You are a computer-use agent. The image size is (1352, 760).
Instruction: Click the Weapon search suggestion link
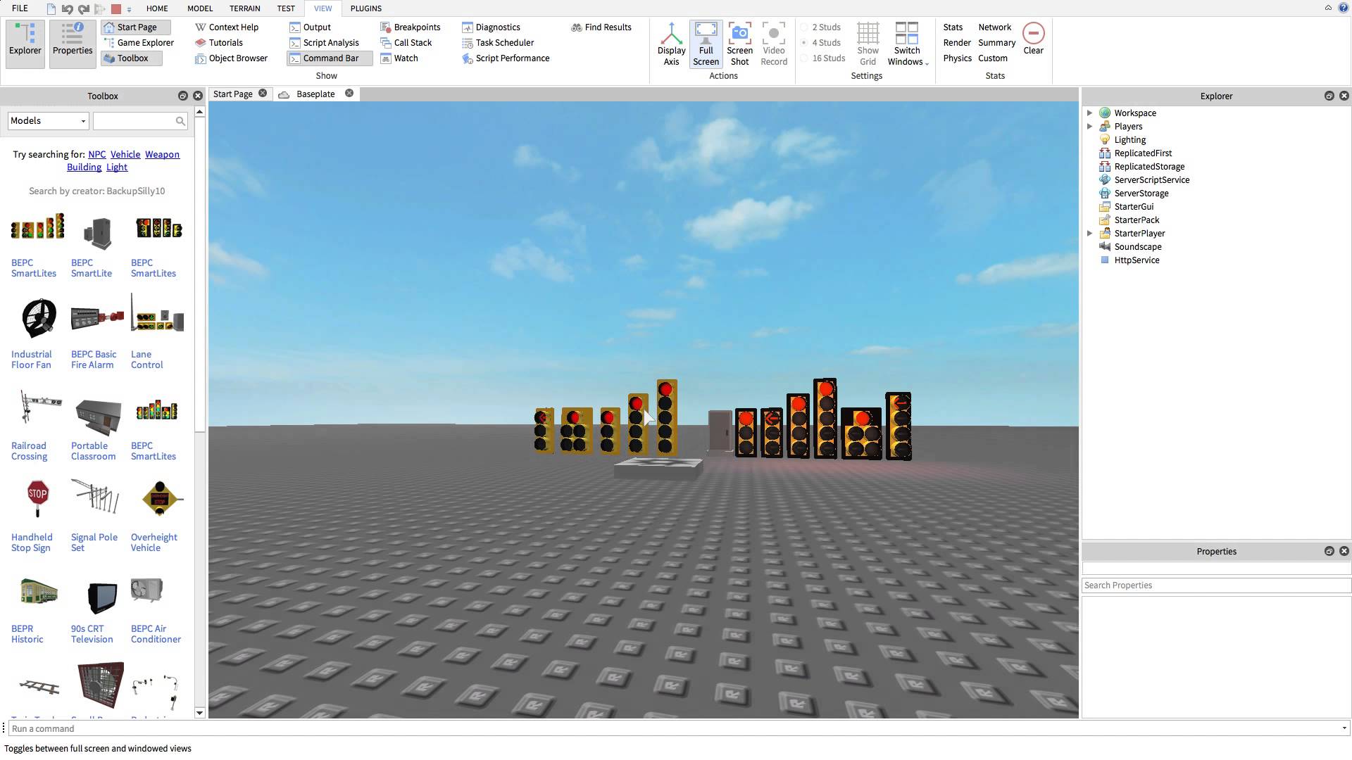click(x=162, y=155)
